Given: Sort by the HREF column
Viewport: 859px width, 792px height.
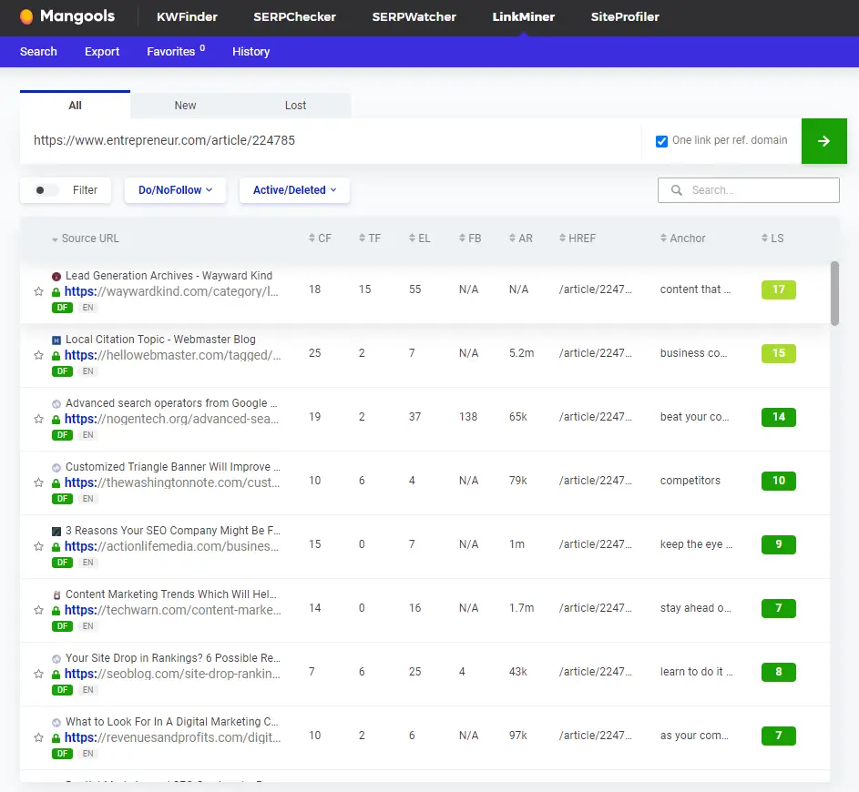Looking at the screenshot, I should click(578, 239).
